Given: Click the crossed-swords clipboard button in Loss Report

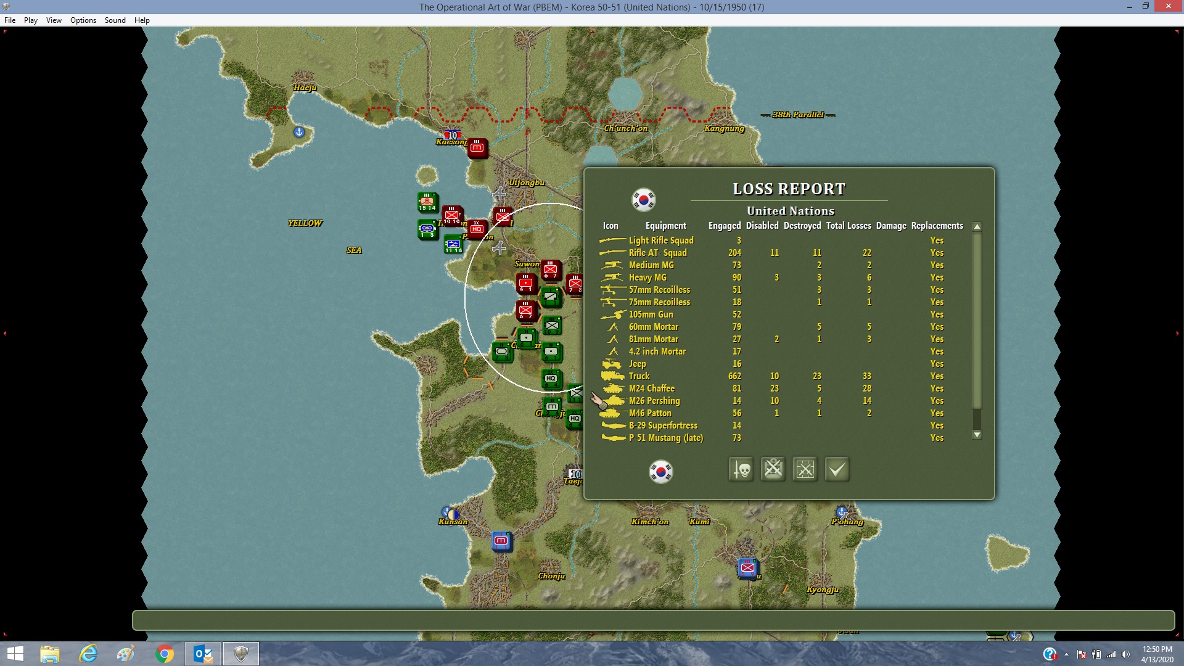Looking at the screenshot, I should click(773, 469).
